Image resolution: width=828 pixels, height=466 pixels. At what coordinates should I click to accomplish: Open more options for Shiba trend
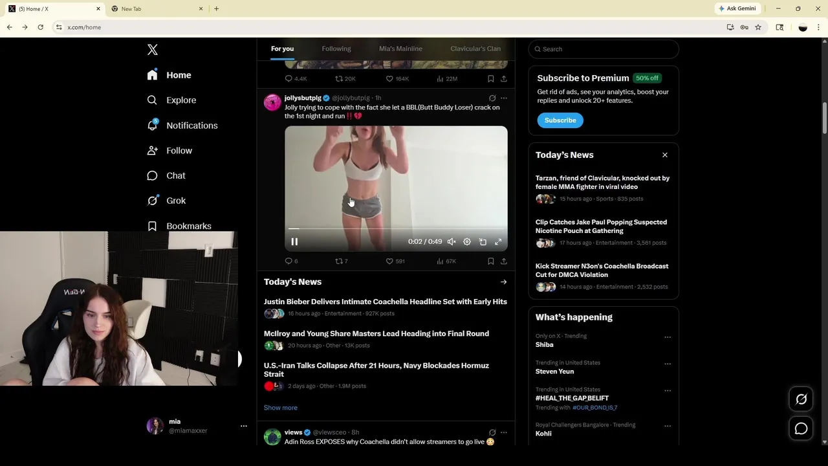coord(668,337)
